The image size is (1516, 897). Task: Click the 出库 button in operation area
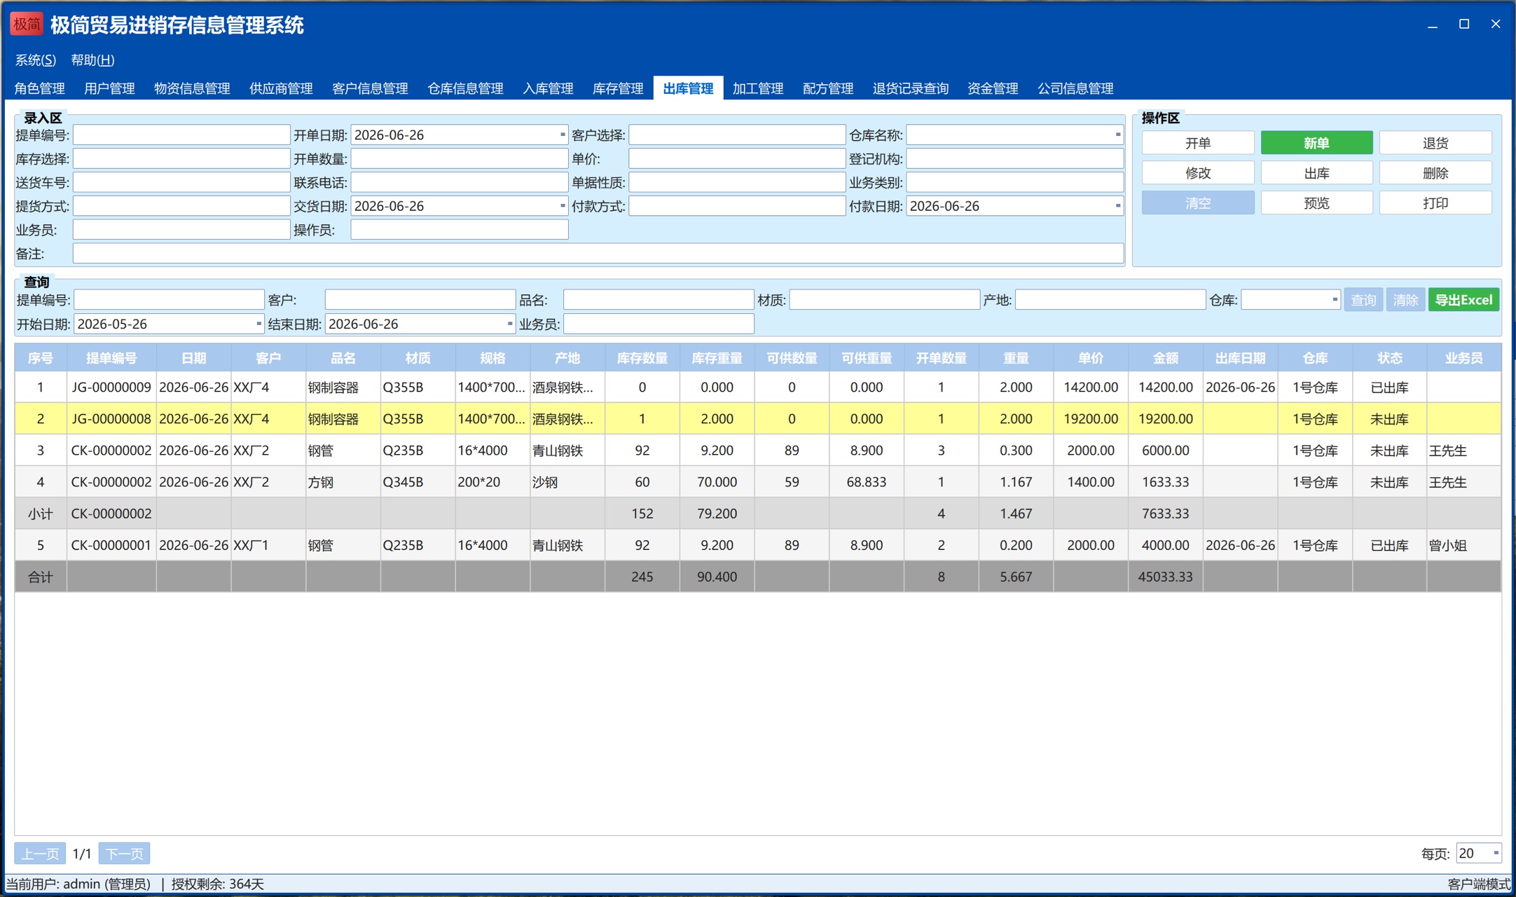1316,173
